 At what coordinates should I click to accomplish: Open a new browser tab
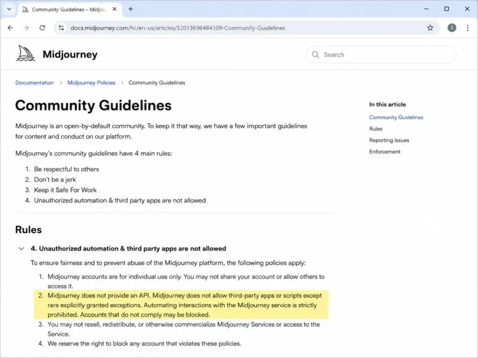click(x=131, y=9)
